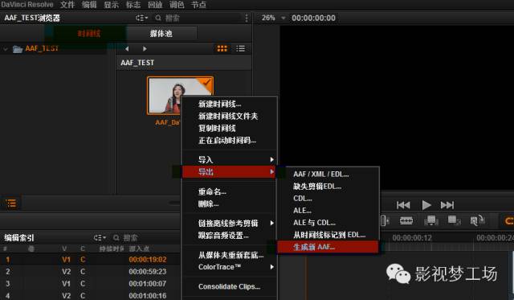The width and height of the screenshot is (514, 300).
Task: Choose Consolidate Clips option
Action: [x=229, y=286]
